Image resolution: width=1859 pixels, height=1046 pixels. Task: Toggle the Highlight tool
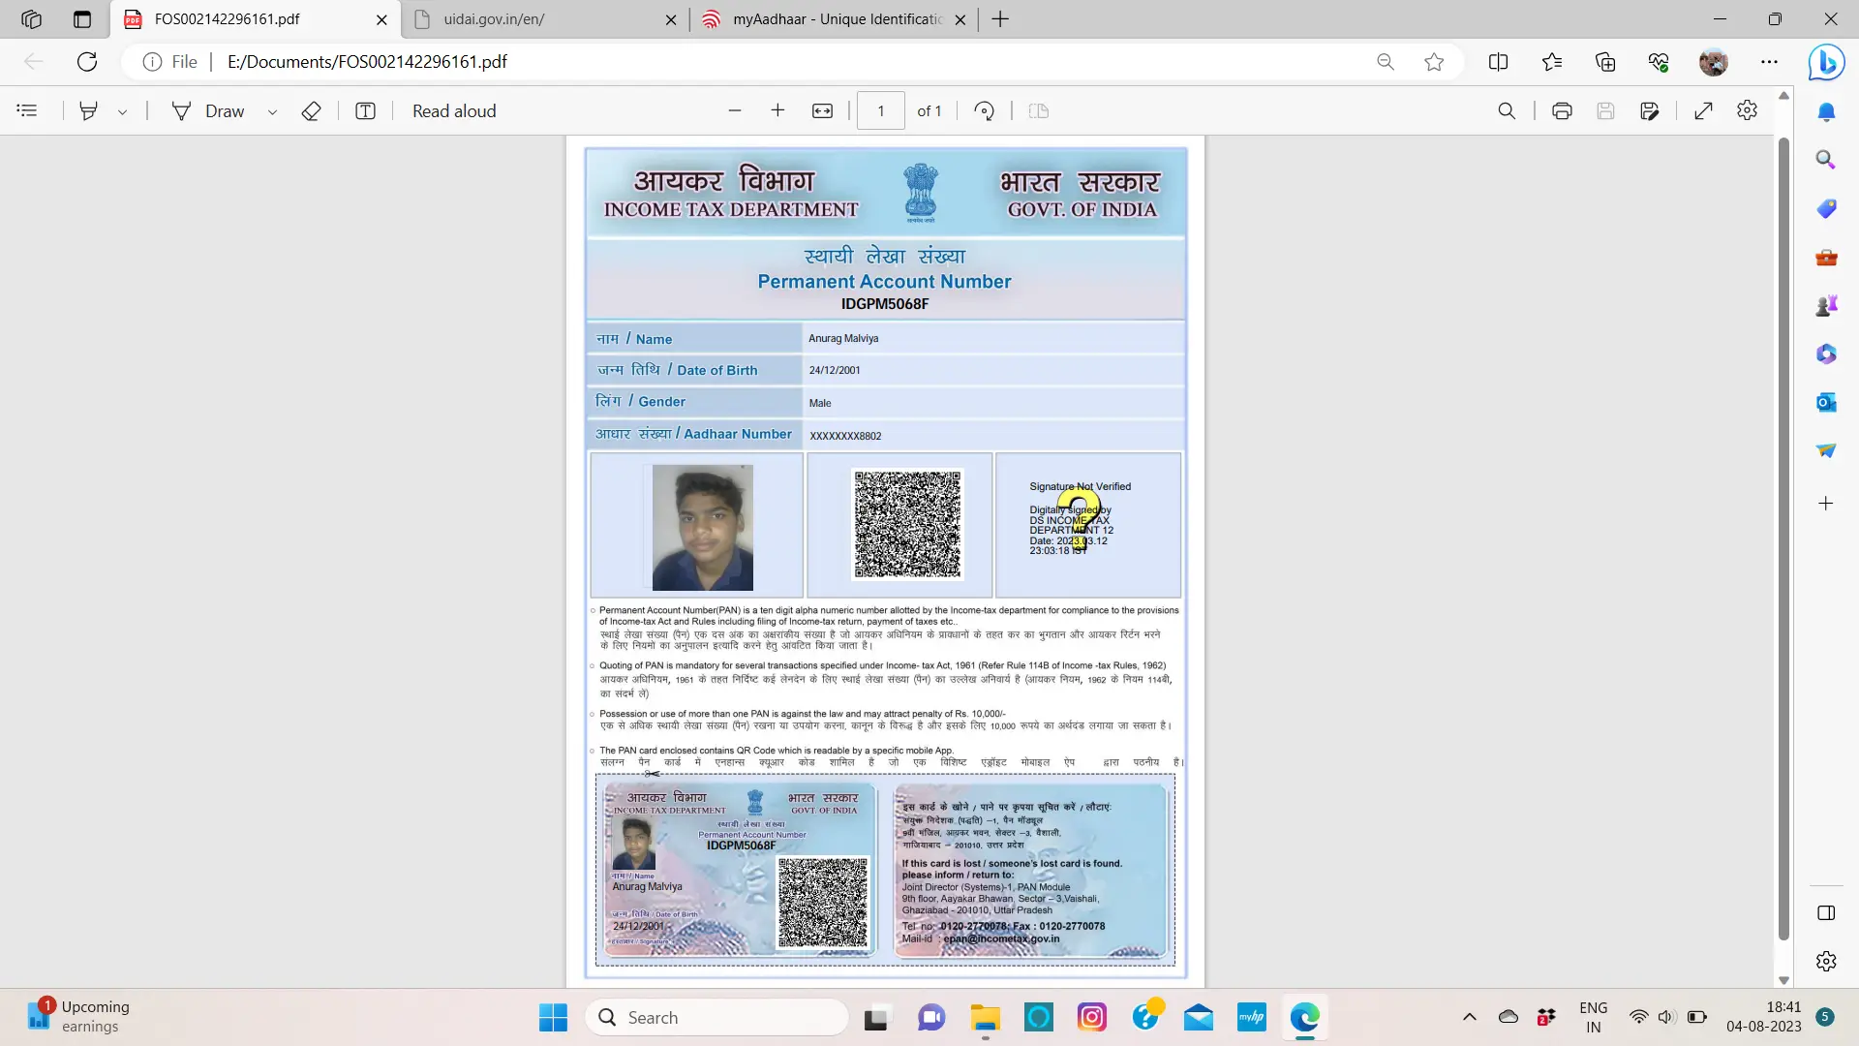(88, 111)
